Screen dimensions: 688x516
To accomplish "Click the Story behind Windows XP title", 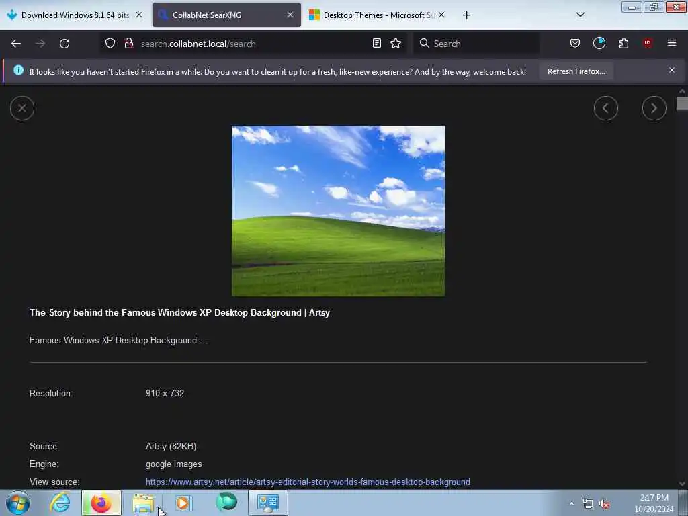I will click(179, 312).
